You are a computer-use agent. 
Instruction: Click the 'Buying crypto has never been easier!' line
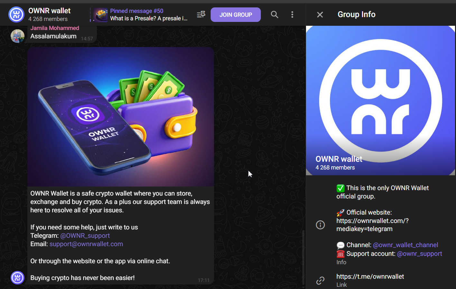point(82,278)
